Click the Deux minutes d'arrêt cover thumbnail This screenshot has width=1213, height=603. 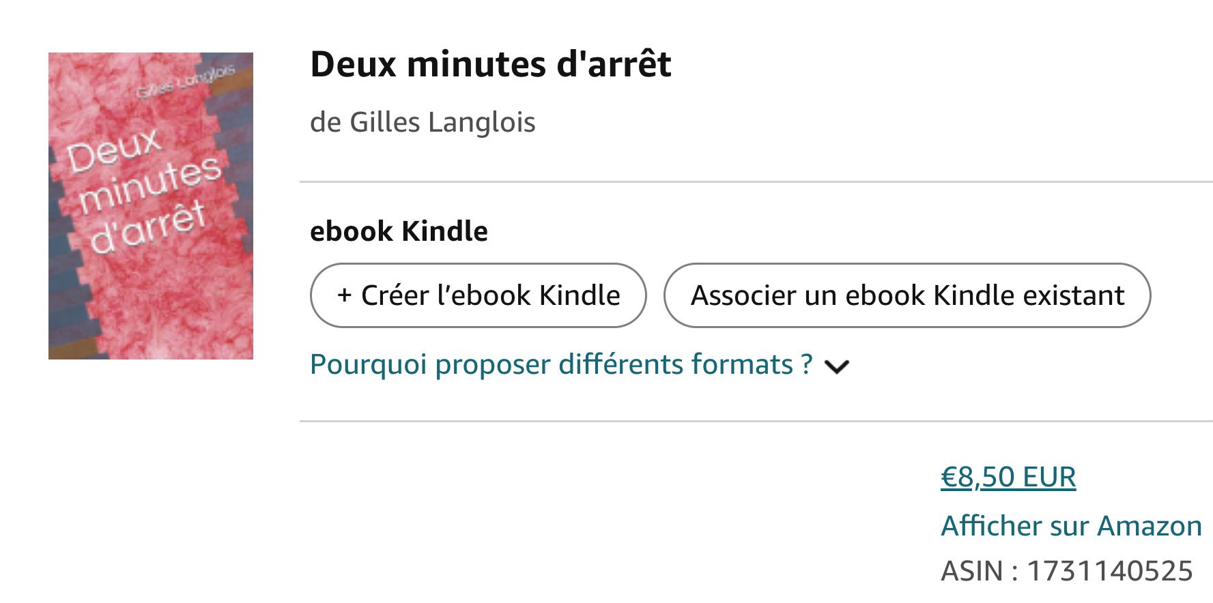tap(151, 206)
